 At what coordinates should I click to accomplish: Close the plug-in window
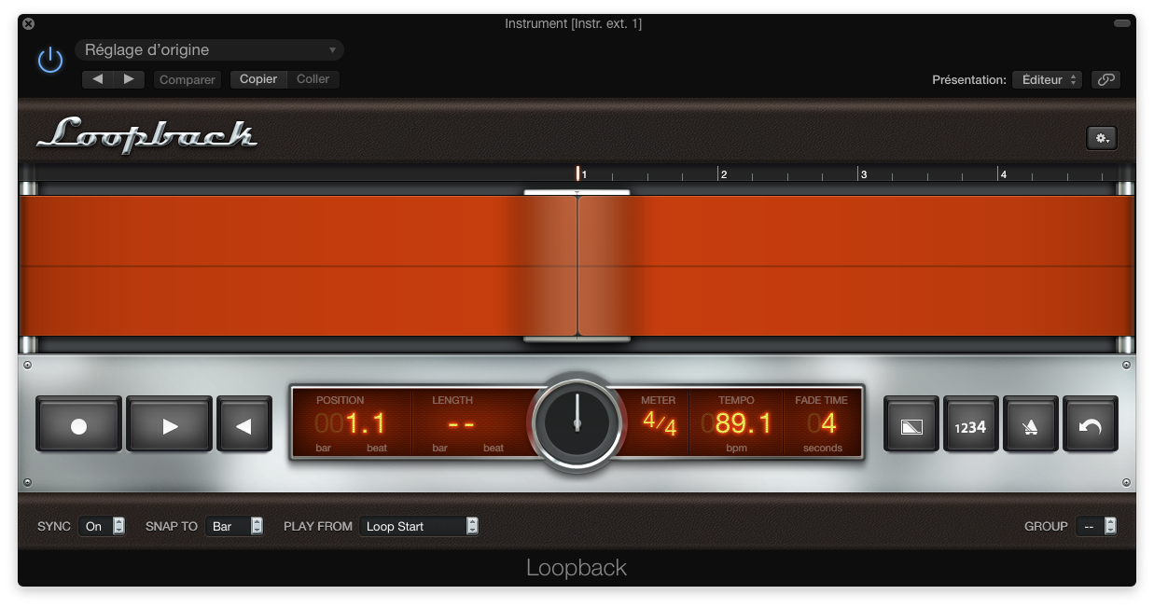[28, 23]
